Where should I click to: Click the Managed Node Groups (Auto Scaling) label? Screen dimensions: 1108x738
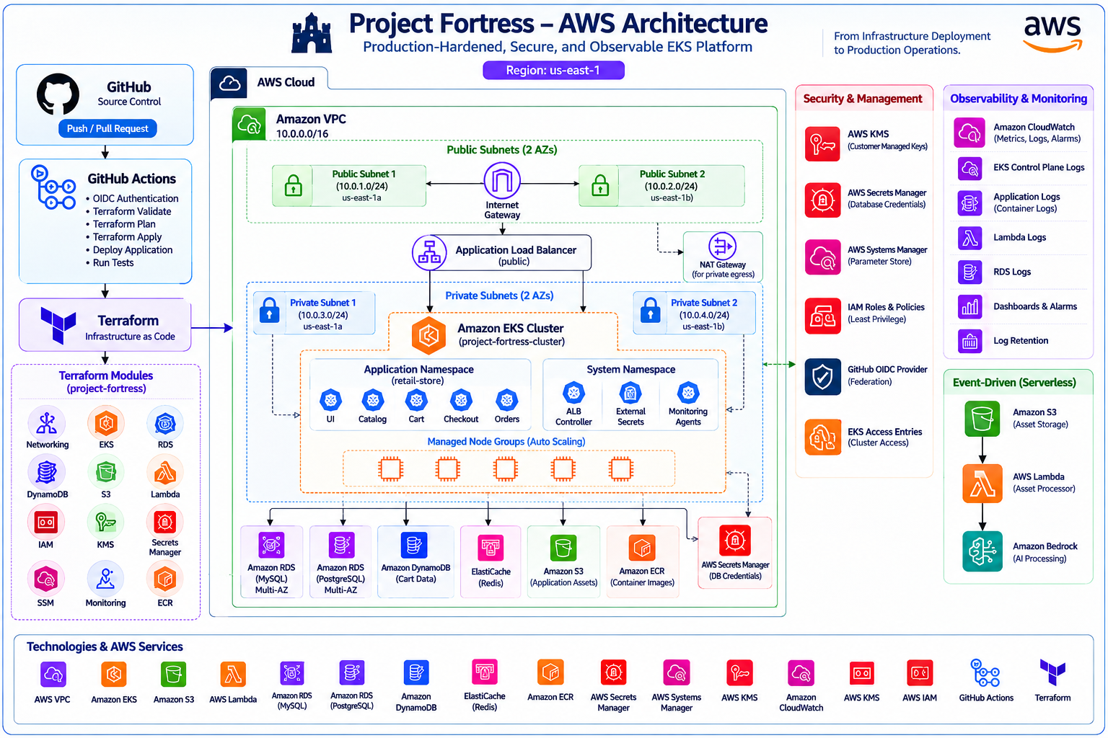[506, 442]
